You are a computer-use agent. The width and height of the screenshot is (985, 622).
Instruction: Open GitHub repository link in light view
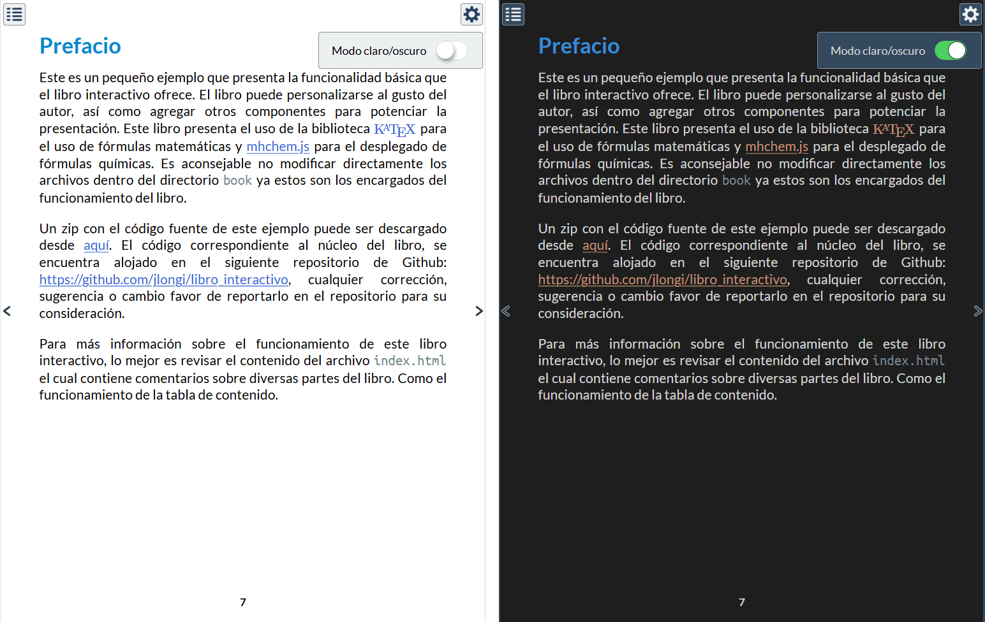pos(164,280)
